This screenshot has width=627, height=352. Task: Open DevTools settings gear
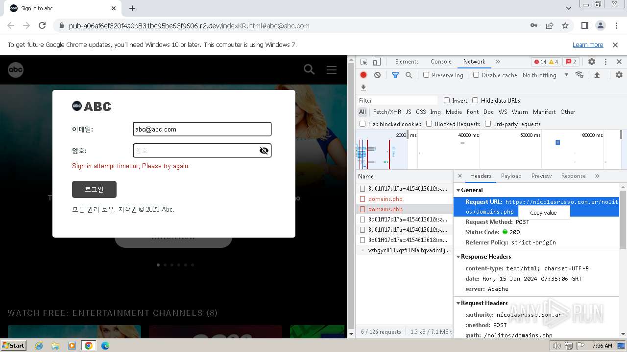coord(592,62)
